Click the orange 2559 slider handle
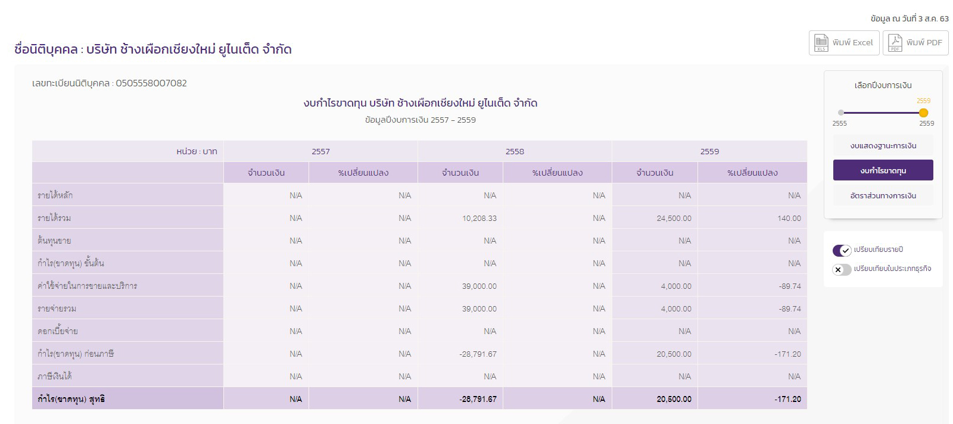Image resolution: width=953 pixels, height=424 pixels. tap(923, 113)
